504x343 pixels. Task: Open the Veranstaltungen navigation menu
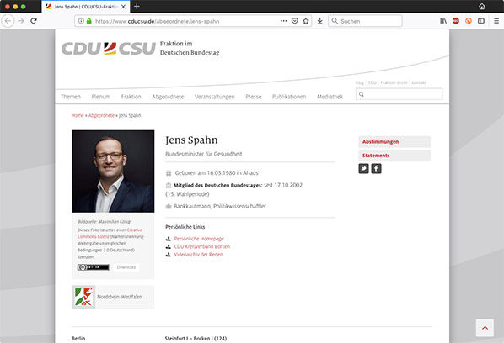coord(215,97)
